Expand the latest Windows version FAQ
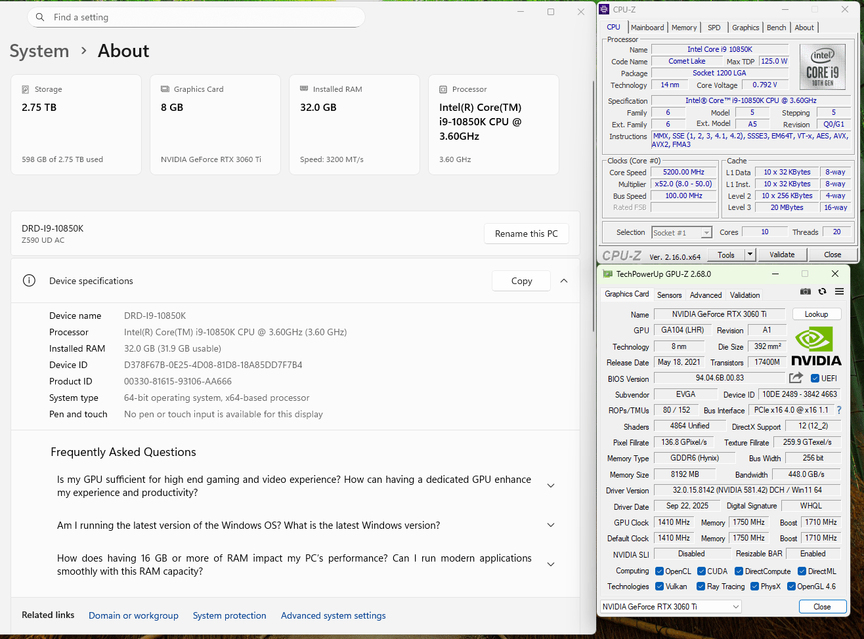This screenshot has height=639, width=864. coord(551,526)
